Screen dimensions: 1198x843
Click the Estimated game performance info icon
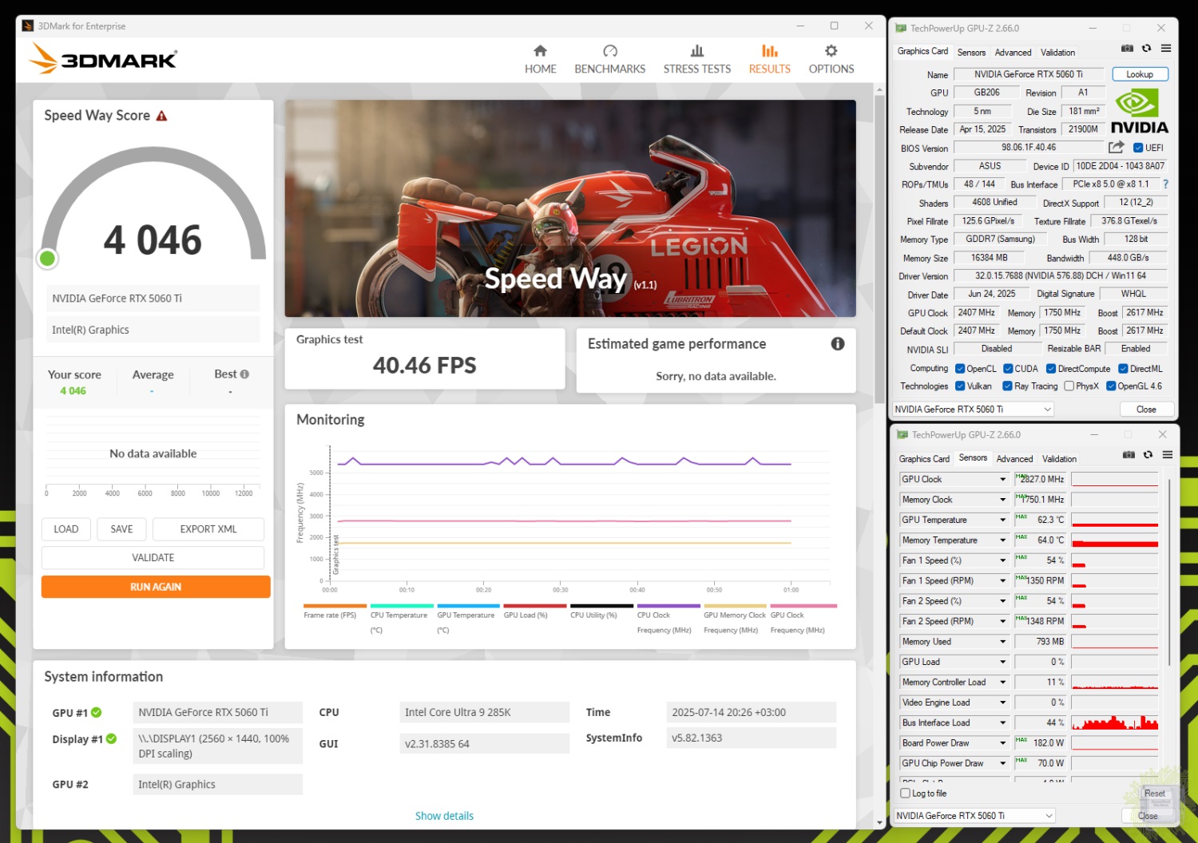pyautogui.click(x=837, y=343)
